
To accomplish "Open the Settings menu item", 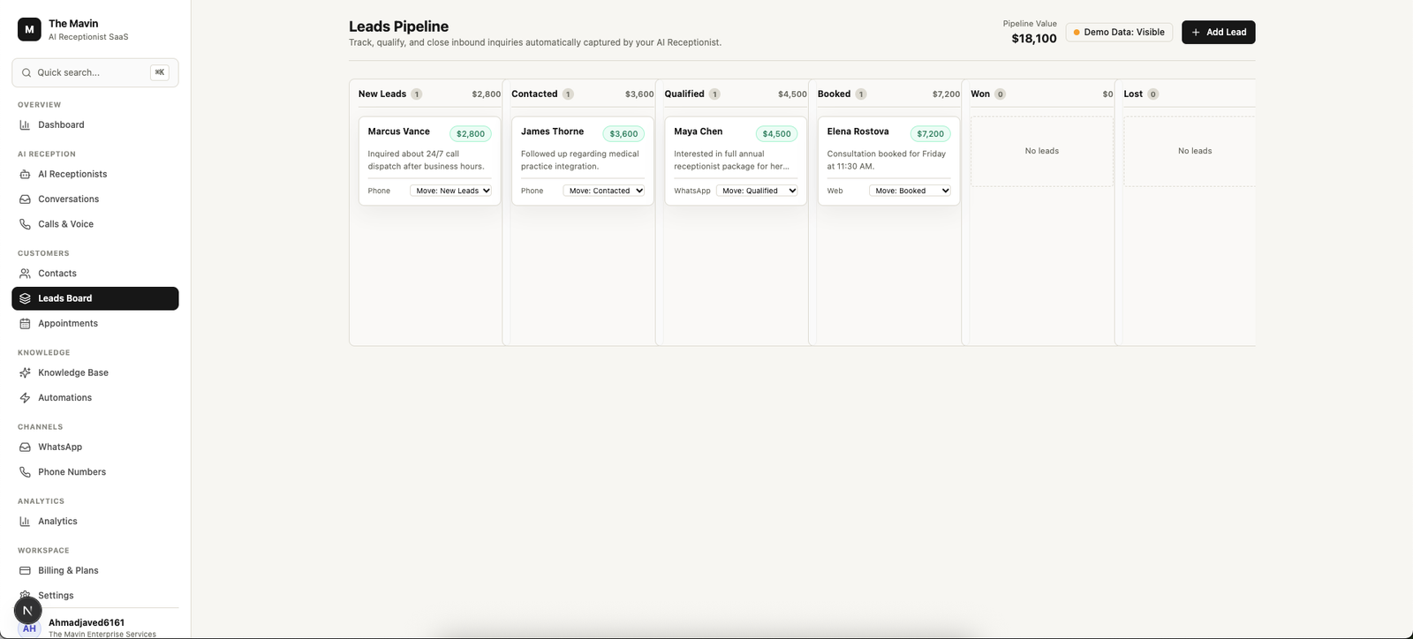I will click(95, 596).
